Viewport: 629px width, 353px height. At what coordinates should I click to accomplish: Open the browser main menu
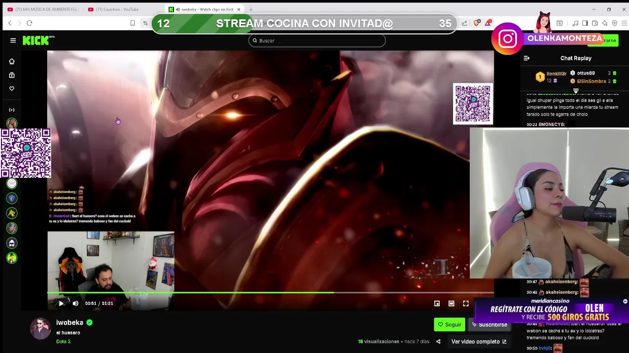click(x=624, y=23)
